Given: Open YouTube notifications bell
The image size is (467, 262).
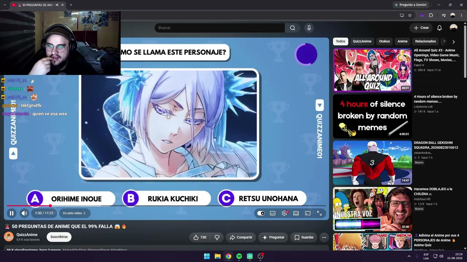Looking at the screenshot, I should pos(440,28).
